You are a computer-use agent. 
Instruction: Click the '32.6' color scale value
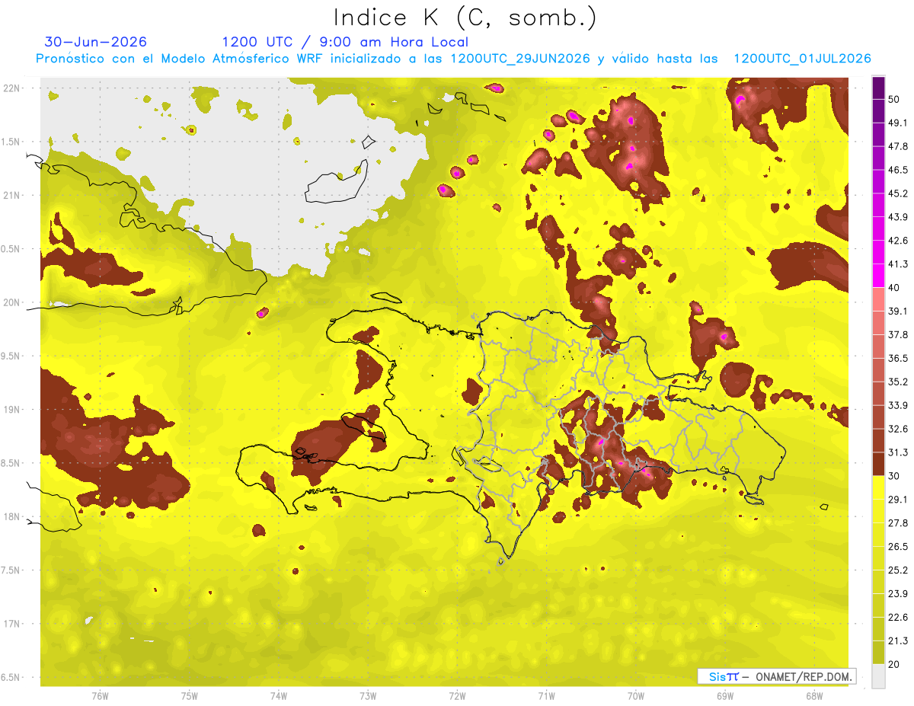click(898, 429)
